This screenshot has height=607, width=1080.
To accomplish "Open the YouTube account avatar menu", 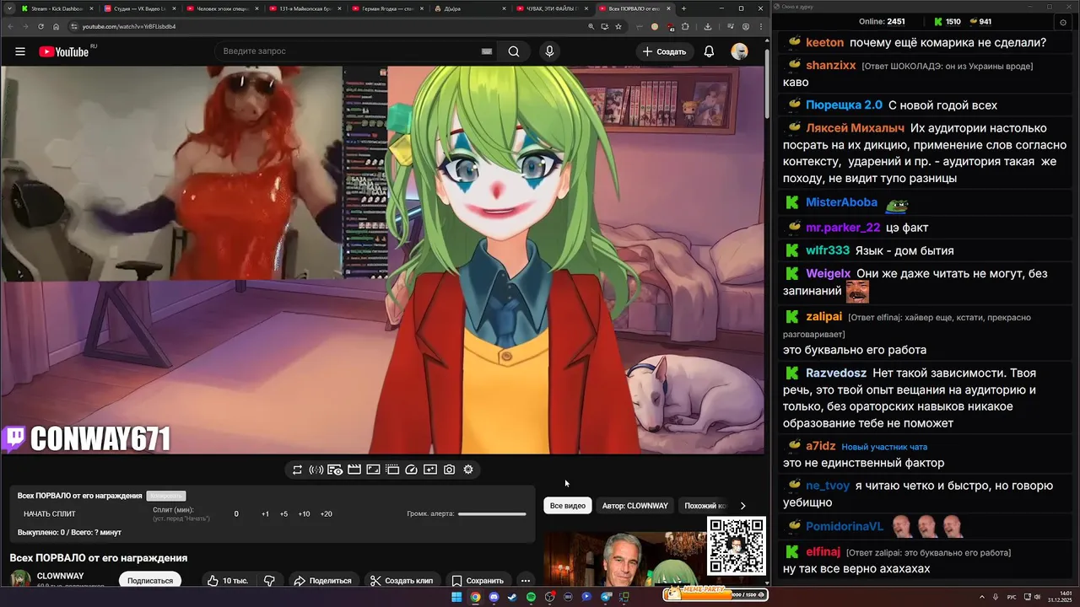I will click(739, 51).
